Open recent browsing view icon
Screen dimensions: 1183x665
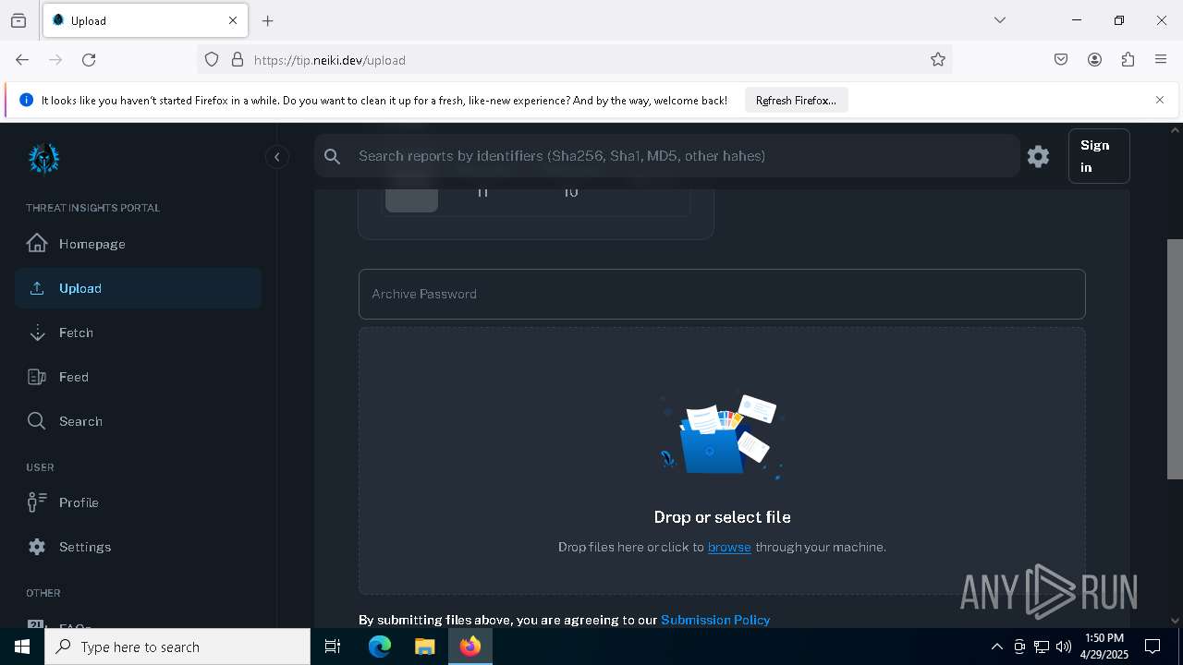pyautogui.click(x=18, y=20)
